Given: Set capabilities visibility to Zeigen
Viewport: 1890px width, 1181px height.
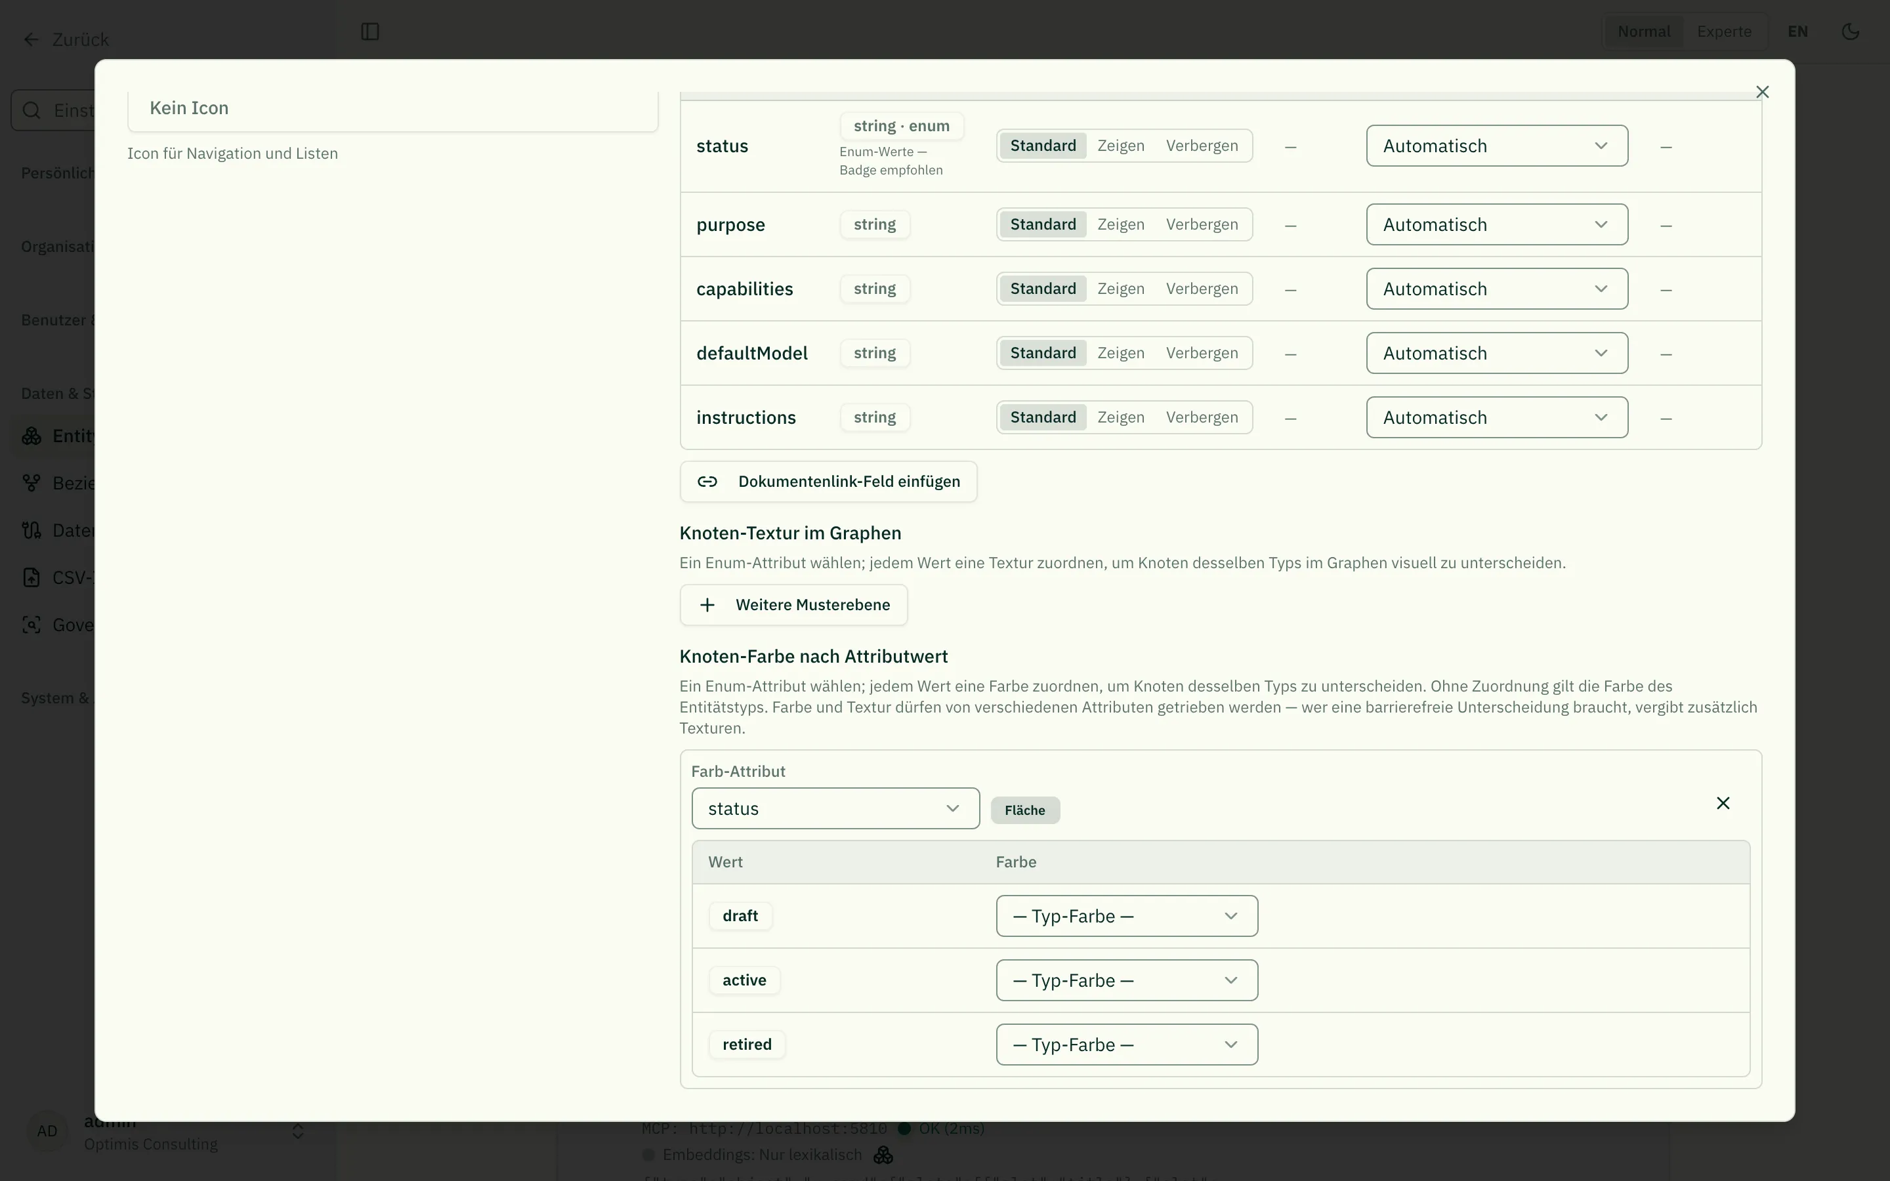Looking at the screenshot, I should pos(1121,289).
